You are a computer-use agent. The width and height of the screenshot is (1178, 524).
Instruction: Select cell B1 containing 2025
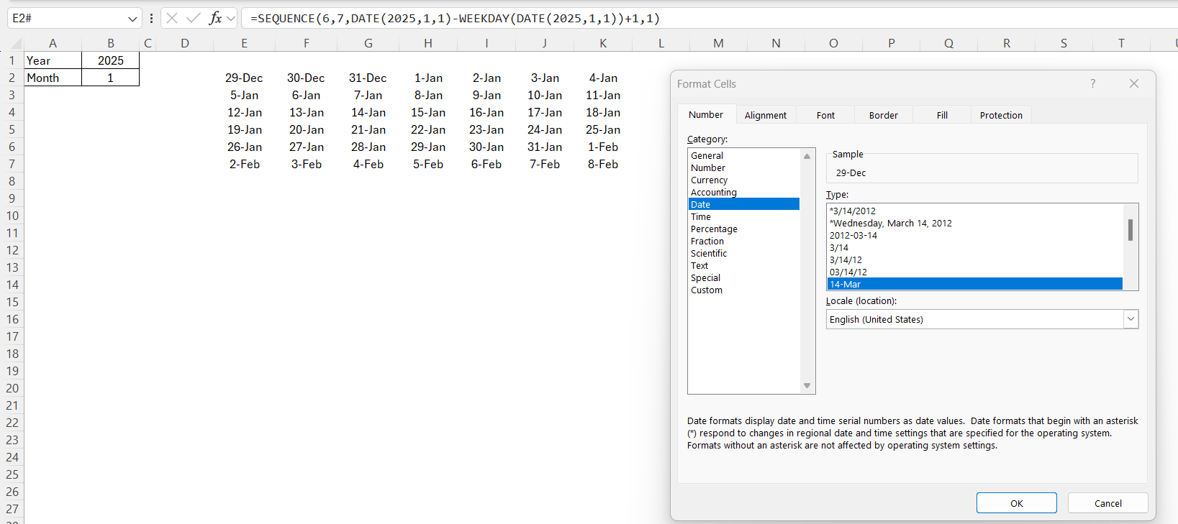click(x=110, y=60)
